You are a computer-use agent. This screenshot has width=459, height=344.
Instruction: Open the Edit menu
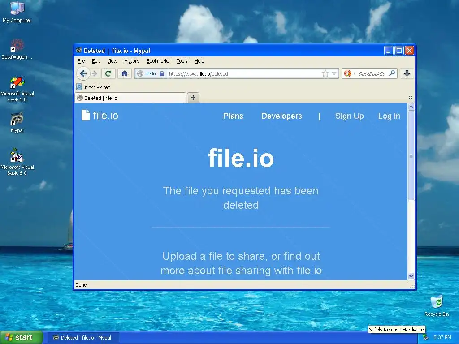pos(96,61)
